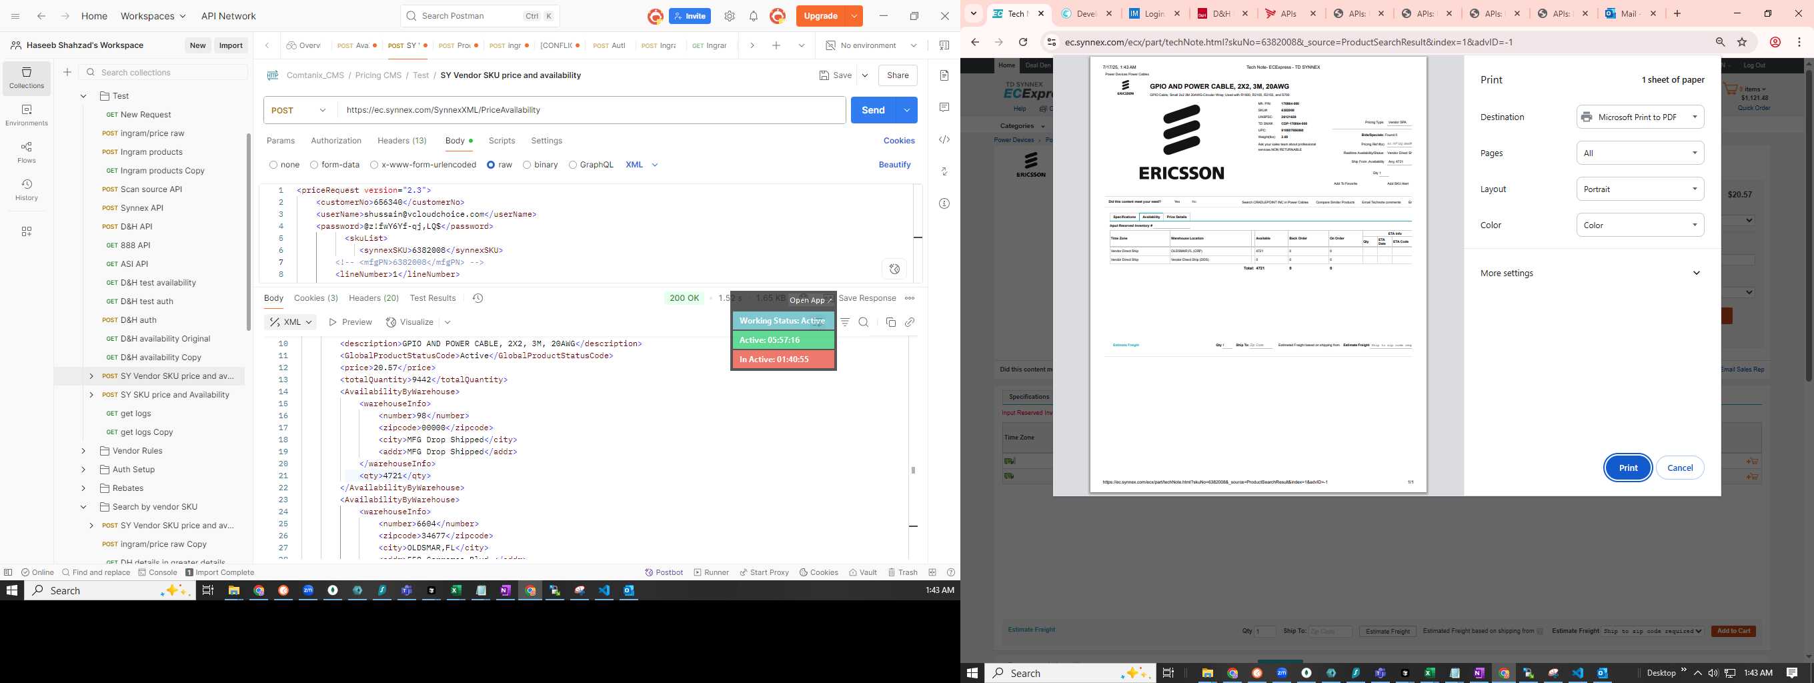Open the Postman documentation panel icon
1814x683 pixels.
point(944,75)
